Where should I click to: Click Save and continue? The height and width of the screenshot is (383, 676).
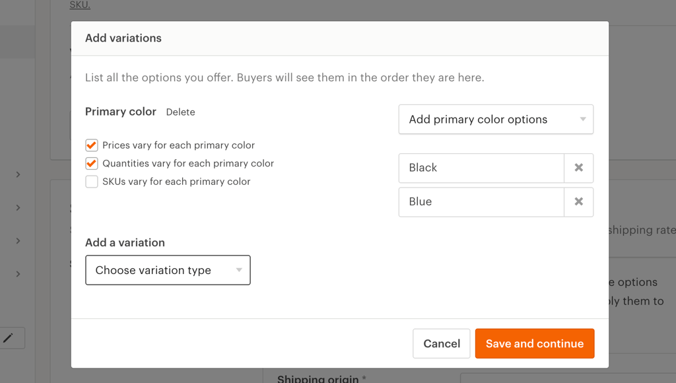(535, 344)
